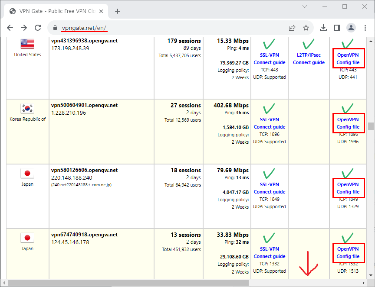Click the vertical scrollbar down arrow
The image size is (375, 287).
371,276
